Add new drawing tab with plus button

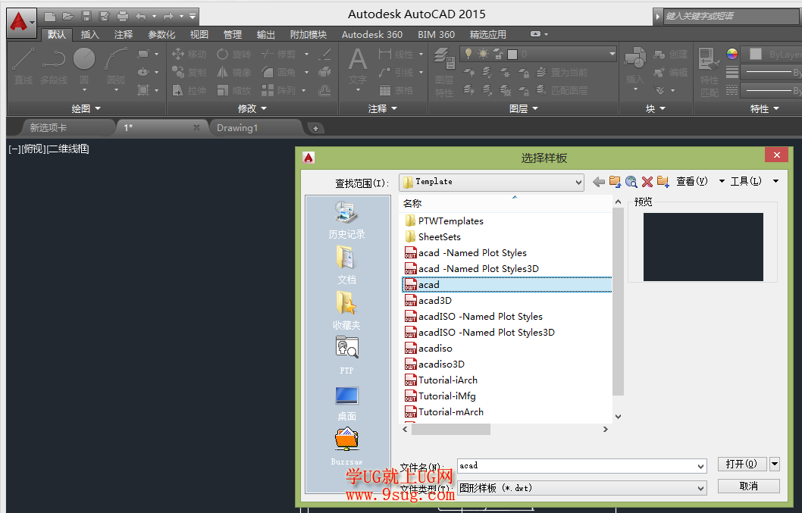click(315, 128)
